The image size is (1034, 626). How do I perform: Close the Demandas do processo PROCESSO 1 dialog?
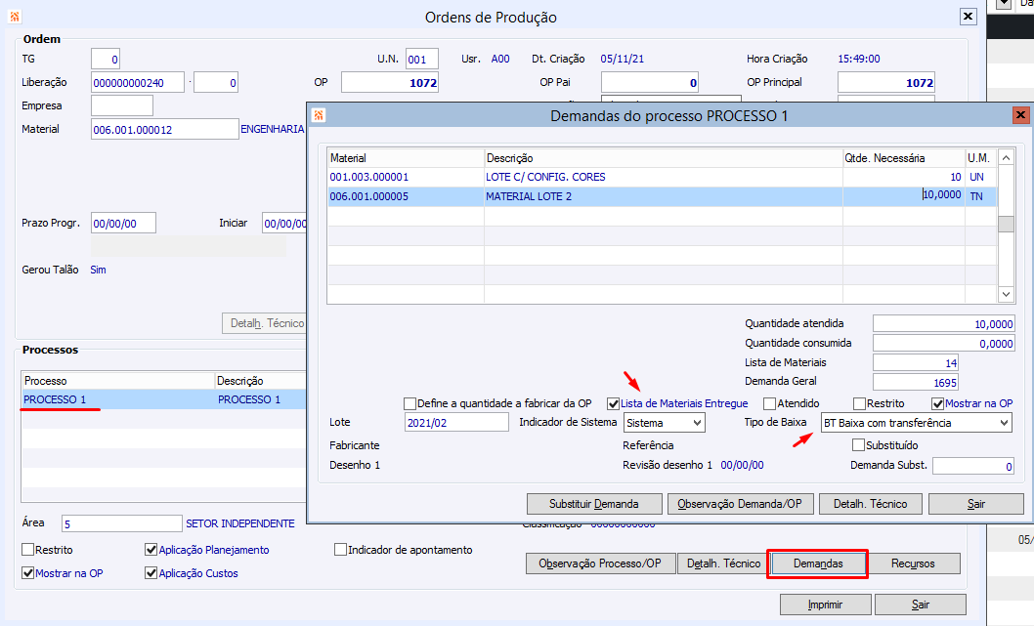(1020, 115)
